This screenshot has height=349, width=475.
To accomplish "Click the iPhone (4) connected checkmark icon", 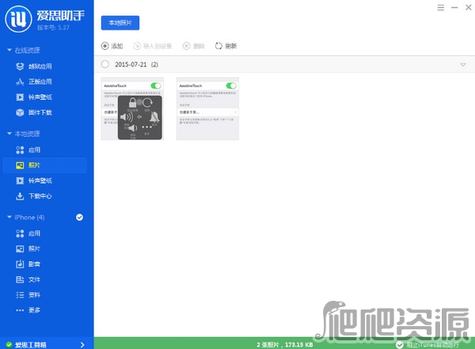I will coord(80,218).
